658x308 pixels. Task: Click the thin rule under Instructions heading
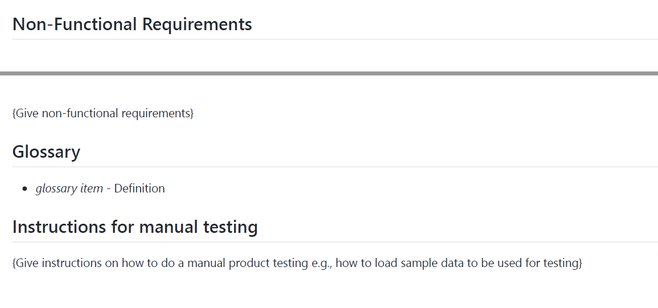tap(335, 242)
